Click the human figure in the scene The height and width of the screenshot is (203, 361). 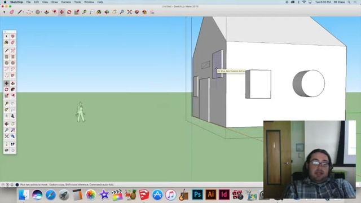[x=81, y=112]
